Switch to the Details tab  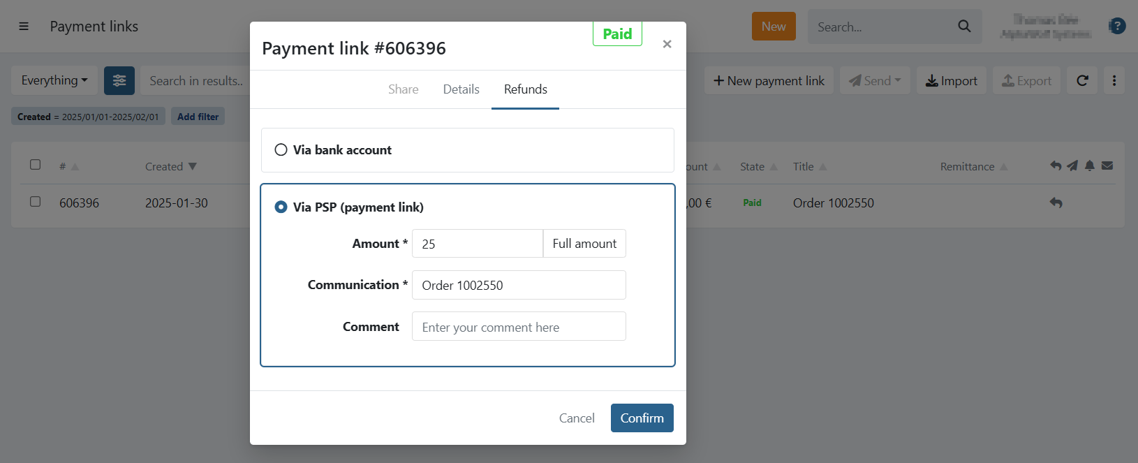pyautogui.click(x=461, y=89)
